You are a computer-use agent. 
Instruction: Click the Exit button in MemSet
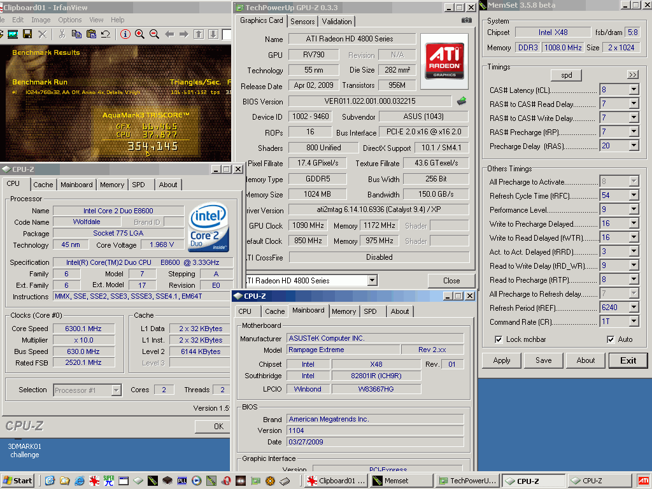click(x=628, y=360)
